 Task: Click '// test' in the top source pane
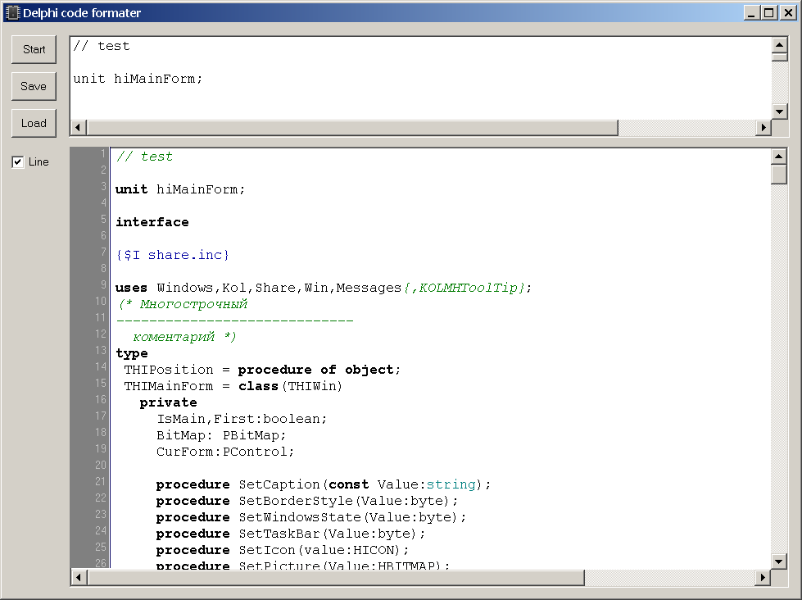(102, 46)
